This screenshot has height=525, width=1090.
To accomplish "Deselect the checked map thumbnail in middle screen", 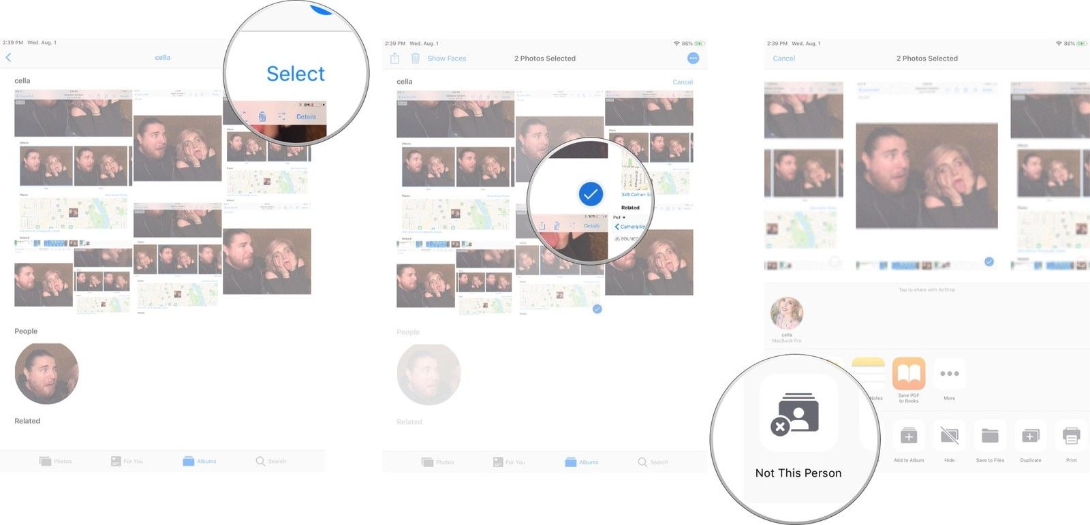I will pyautogui.click(x=597, y=309).
